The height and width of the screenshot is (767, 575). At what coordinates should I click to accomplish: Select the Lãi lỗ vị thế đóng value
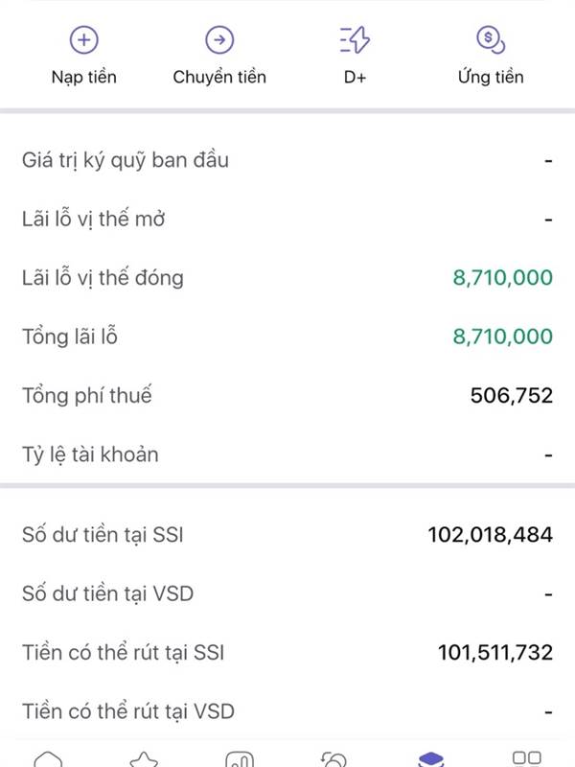502,278
